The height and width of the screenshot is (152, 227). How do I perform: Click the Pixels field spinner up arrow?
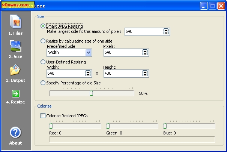point(145,51)
